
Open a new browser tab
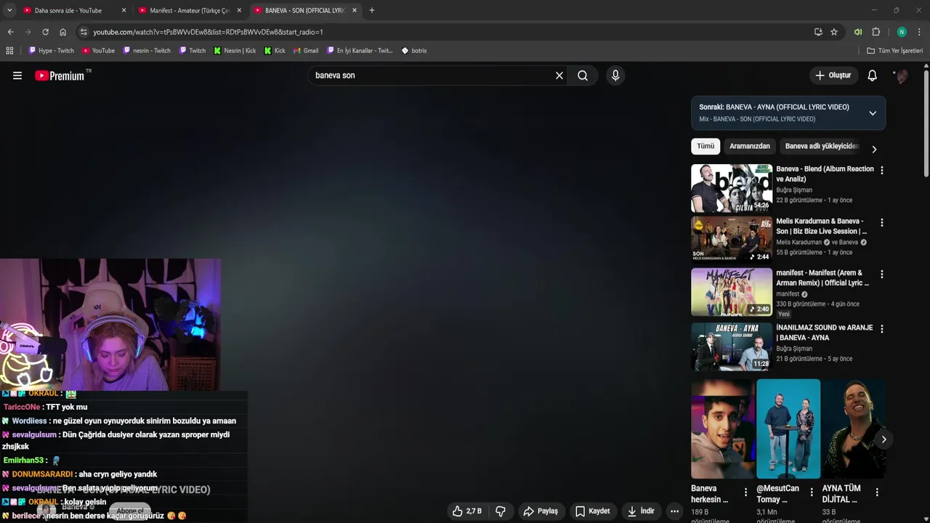[x=372, y=10]
